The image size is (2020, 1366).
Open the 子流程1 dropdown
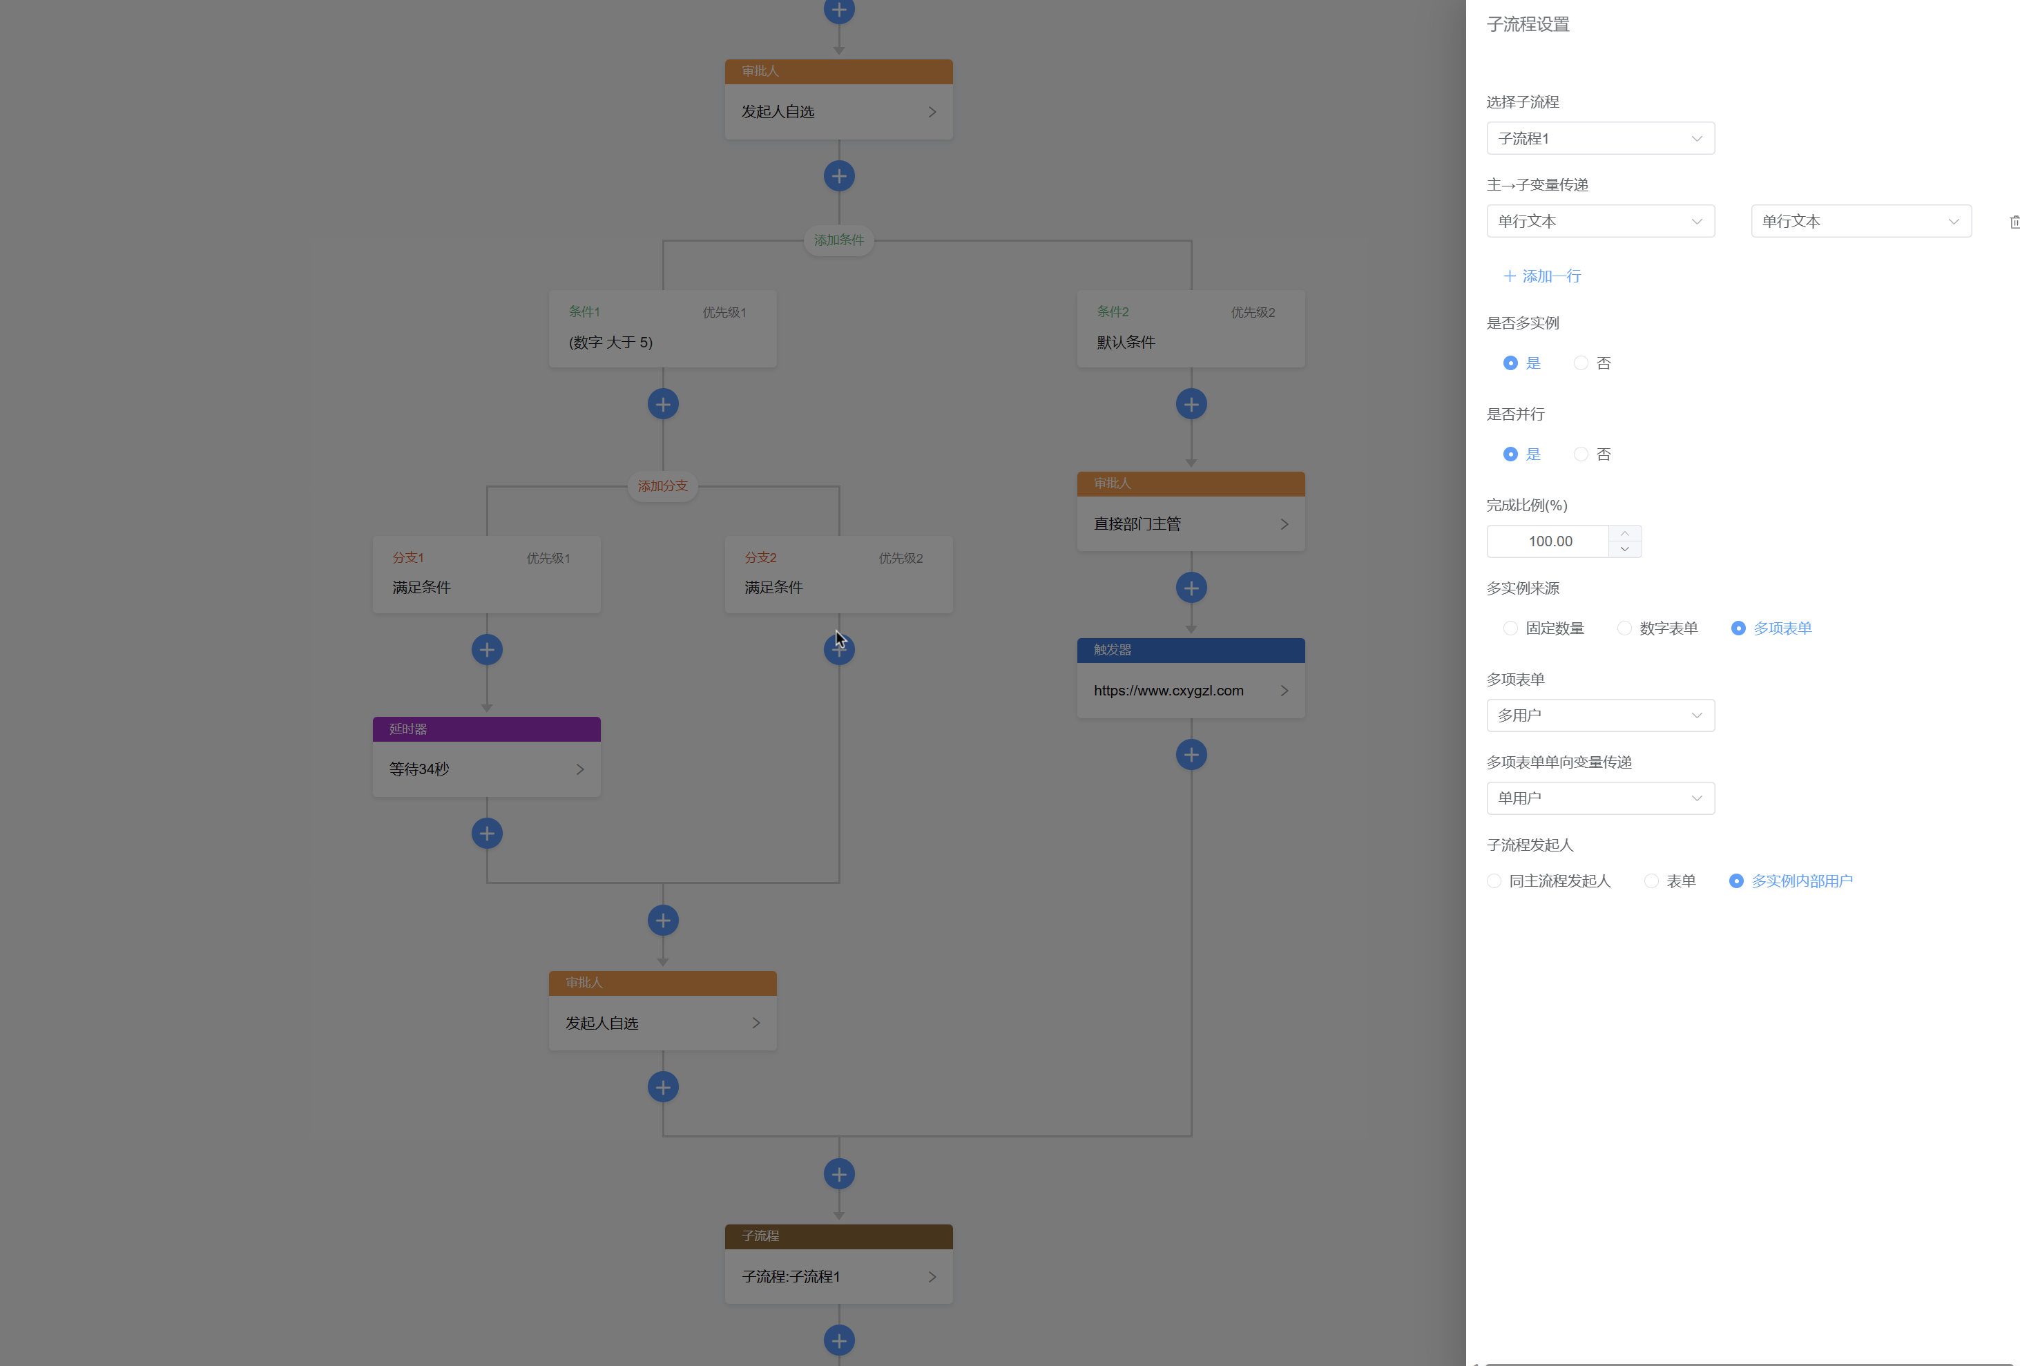[x=1599, y=139]
